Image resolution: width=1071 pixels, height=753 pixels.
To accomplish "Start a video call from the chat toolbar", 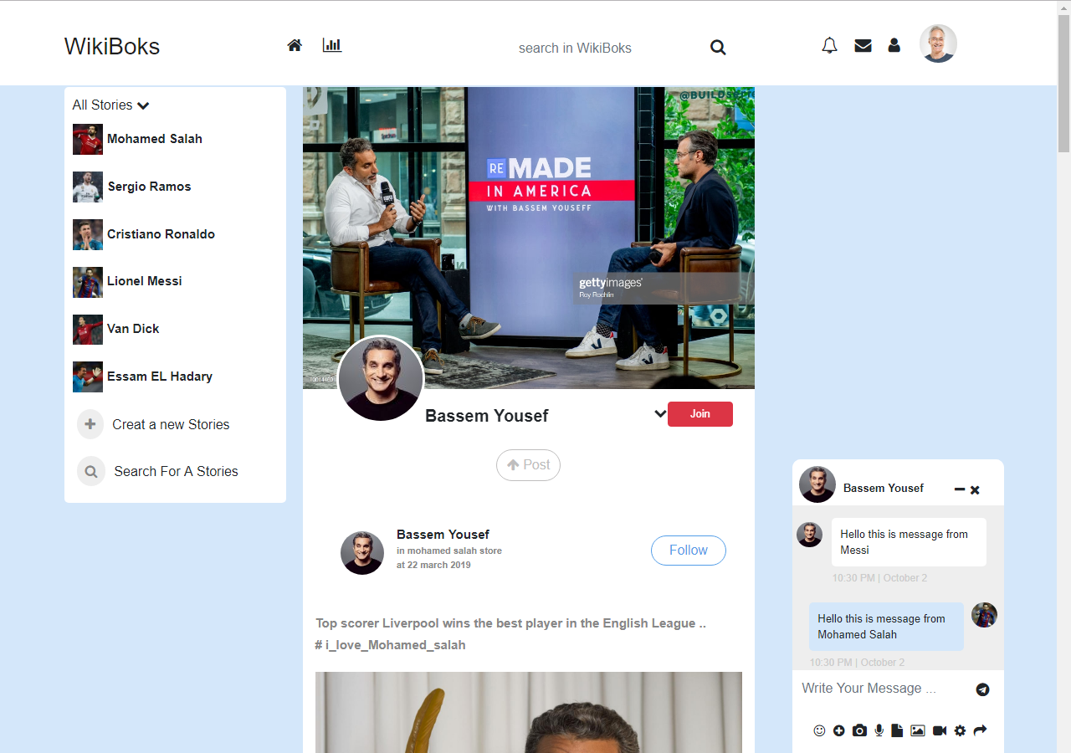I will (x=938, y=730).
